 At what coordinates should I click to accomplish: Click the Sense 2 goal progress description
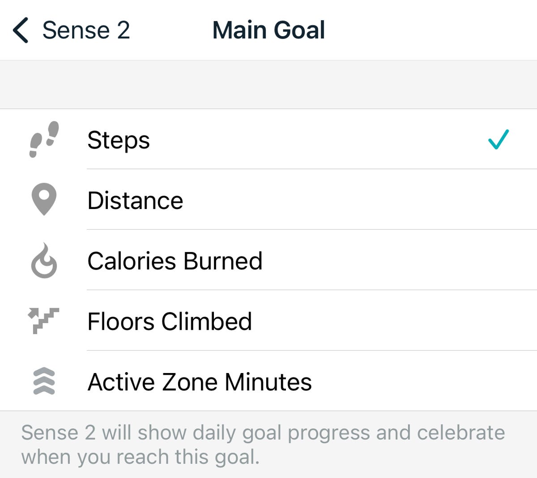(263, 444)
